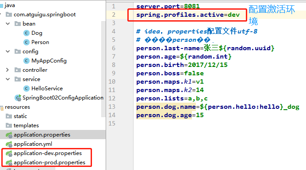The width and height of the screenshot is (306, 170).
Task: Select the Dog class in tree
Action: [37, 33]
